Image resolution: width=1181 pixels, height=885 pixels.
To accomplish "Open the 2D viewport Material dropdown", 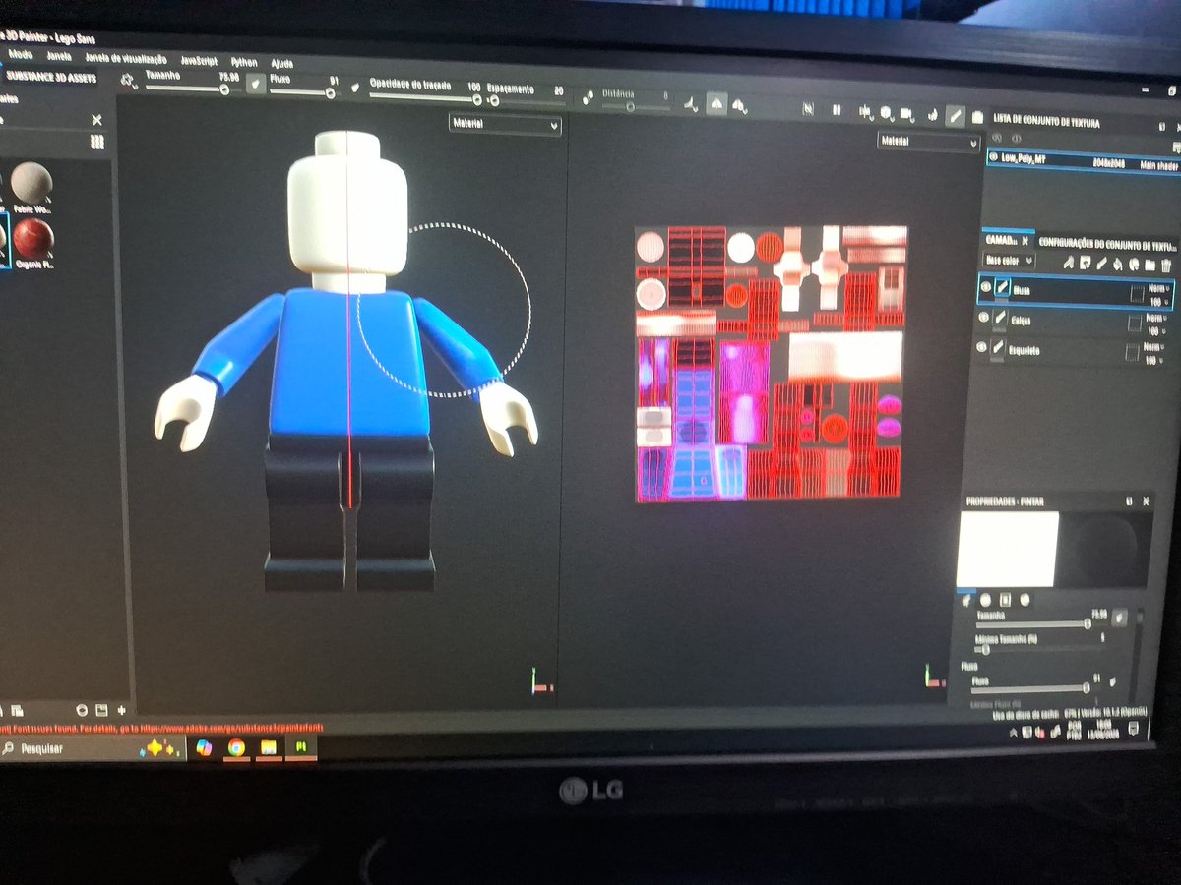I will click(928, 142).
